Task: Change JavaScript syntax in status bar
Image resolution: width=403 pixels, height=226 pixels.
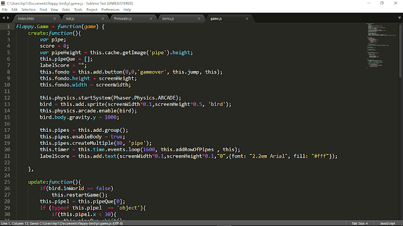Action: coord(387,223)
